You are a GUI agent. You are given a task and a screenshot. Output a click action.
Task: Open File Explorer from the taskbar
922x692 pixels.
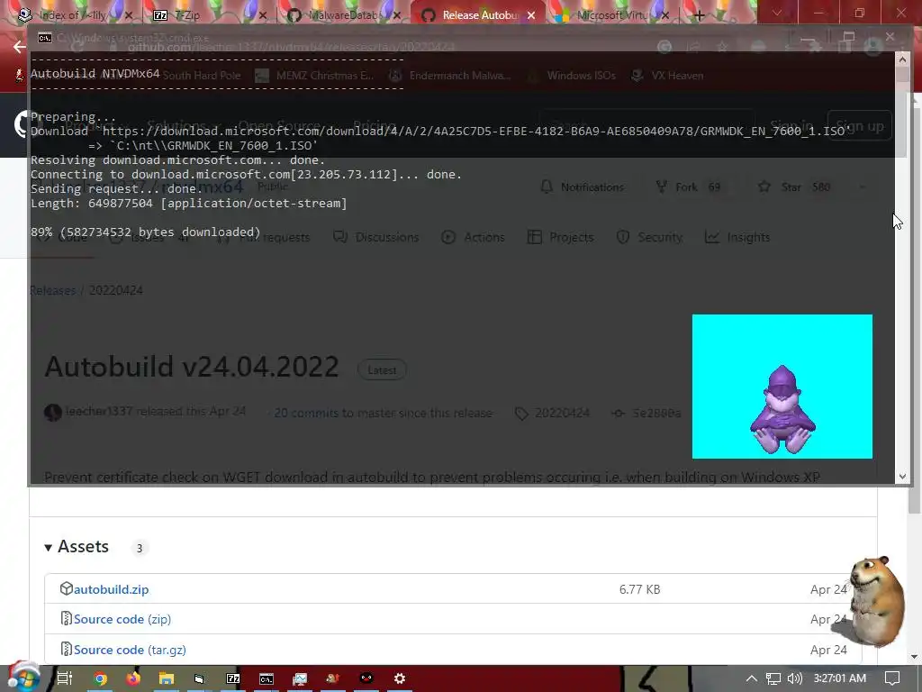coord(167,678)
